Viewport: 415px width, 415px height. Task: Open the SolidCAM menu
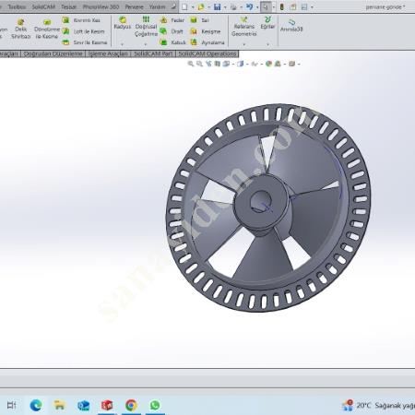click(43, 6)
